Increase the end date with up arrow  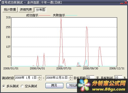coord(71,77)
